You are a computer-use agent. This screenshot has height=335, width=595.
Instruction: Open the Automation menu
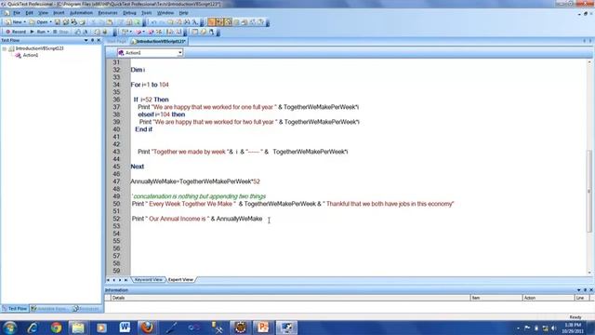(81, 13)
